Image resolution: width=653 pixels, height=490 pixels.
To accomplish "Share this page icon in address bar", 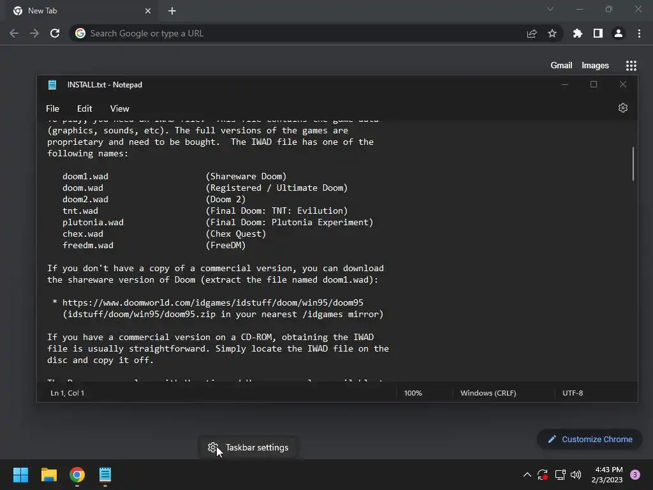I will pyautogui.click(x=532, y=33).
